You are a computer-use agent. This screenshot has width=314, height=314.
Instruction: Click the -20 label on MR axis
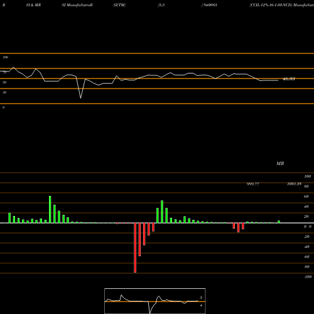306,237
